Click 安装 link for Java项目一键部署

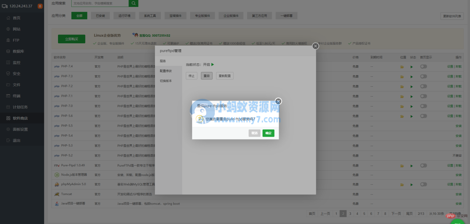click(459, 204)
